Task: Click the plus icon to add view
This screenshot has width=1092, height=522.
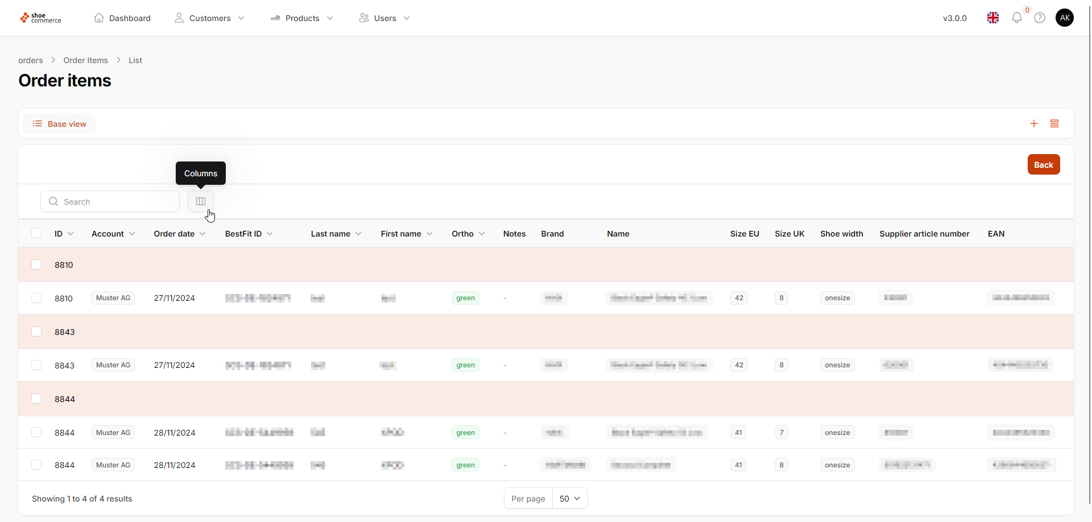Action: click(x=1034, y=123)
